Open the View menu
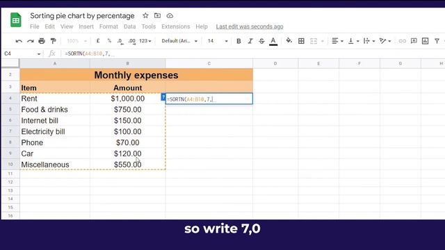 coord(67,26)
